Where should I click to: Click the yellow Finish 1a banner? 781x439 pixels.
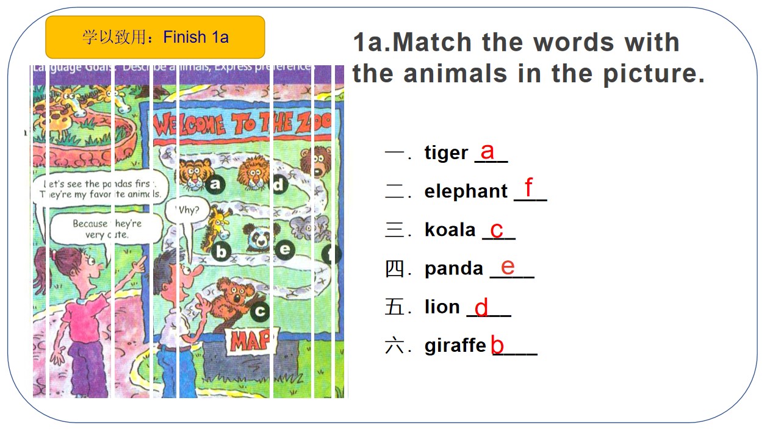point(155,37)
